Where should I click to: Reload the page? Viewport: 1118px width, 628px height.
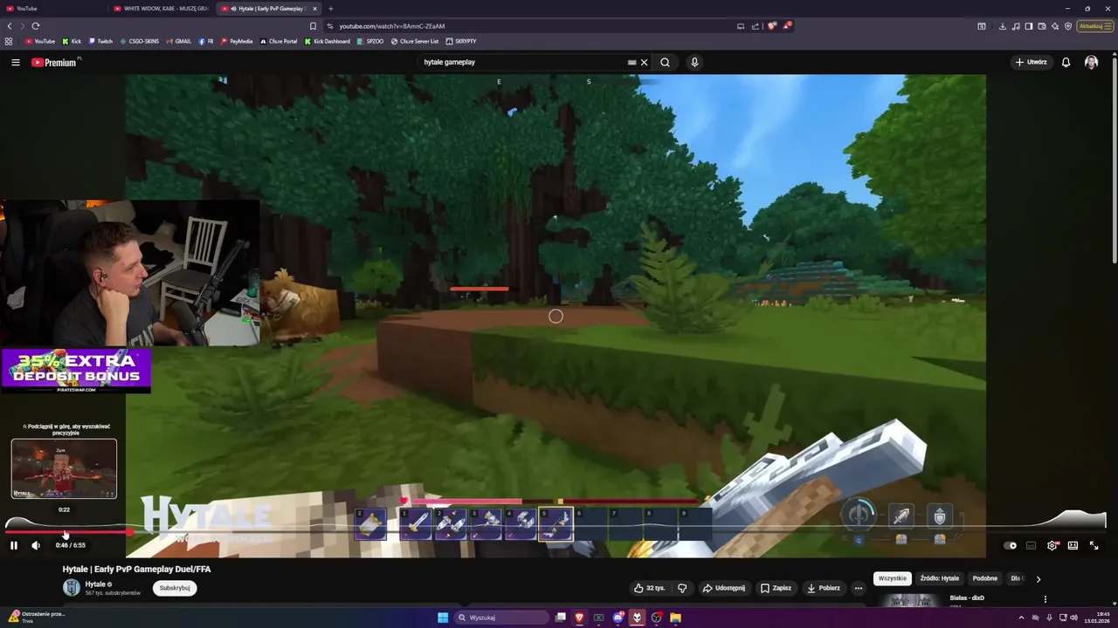pyautogui.click(x=36, y=26)
